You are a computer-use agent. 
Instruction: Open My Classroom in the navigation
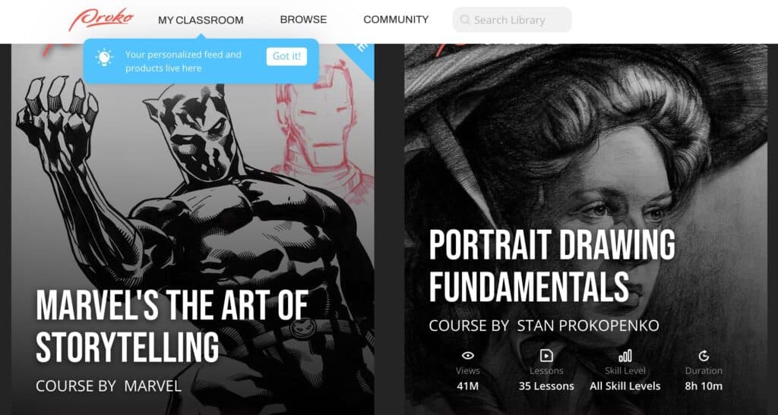tap(201, 20)
